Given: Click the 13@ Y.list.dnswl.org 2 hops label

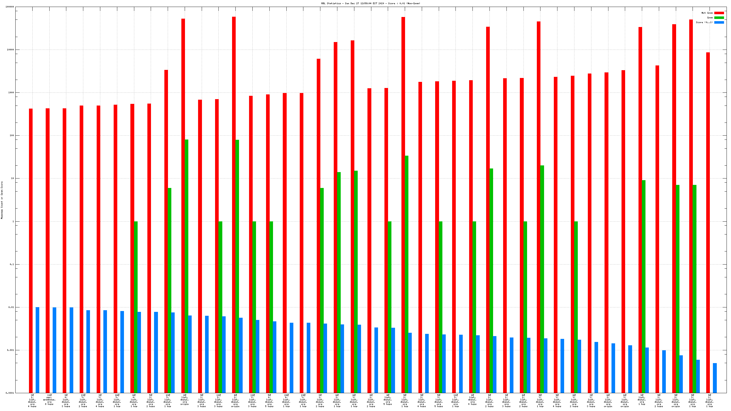Looking at the screenshot, I should click(x=83, y=400).
